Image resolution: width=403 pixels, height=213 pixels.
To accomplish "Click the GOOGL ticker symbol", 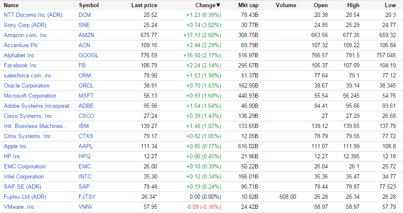I will click(89, 56).
